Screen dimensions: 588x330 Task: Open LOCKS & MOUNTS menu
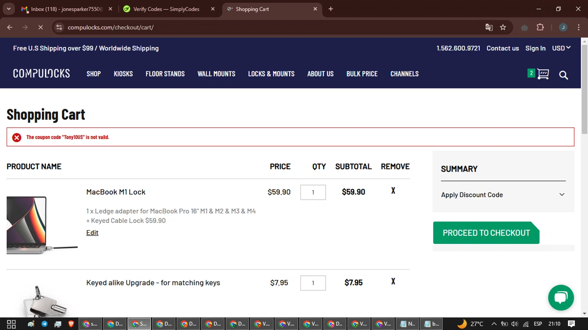271,74
